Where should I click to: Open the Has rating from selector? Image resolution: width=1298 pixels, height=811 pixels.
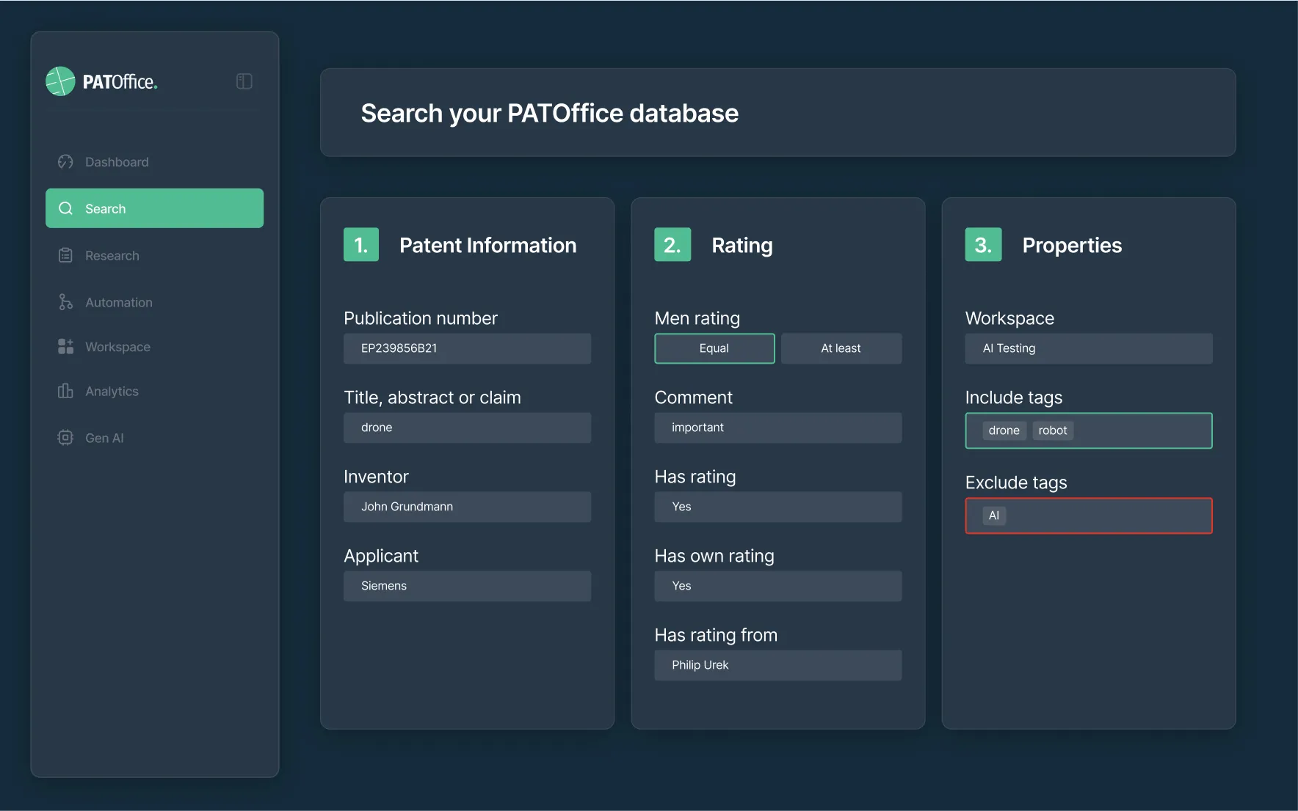pos(777,665)
